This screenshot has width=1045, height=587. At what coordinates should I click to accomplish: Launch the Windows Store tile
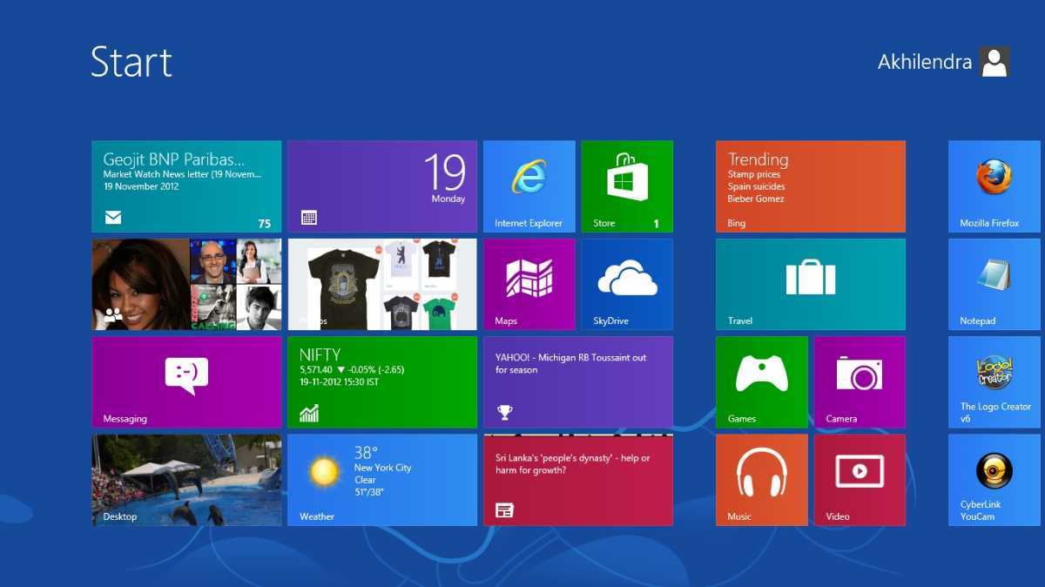(627, 186)
